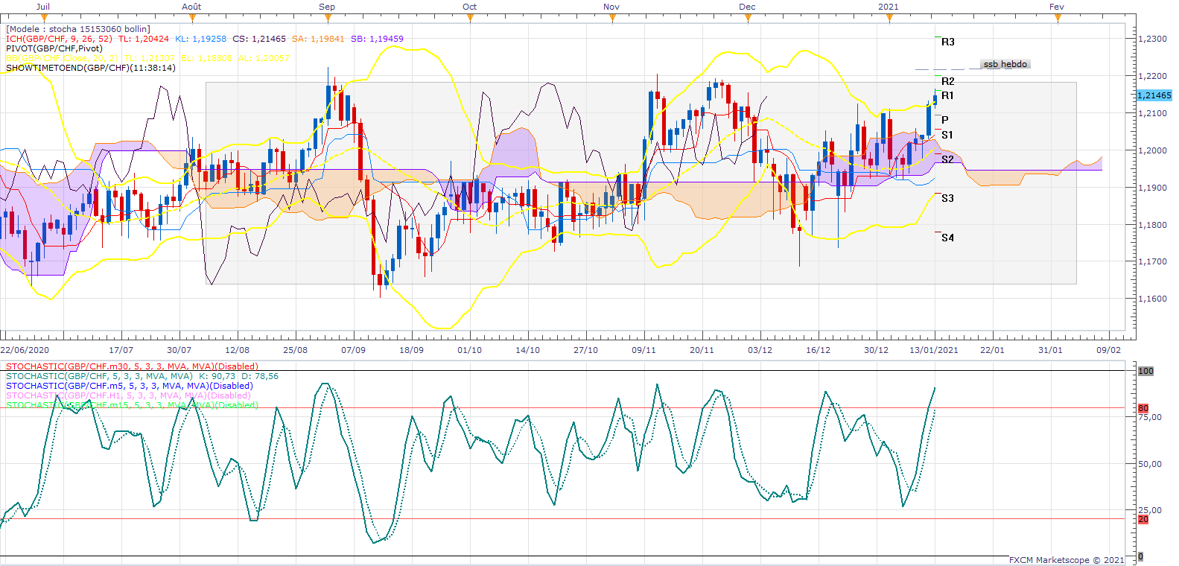1179x566 pixels.
Task: Click the orange month marker under Sep
Action: click(x=328, y=18)
